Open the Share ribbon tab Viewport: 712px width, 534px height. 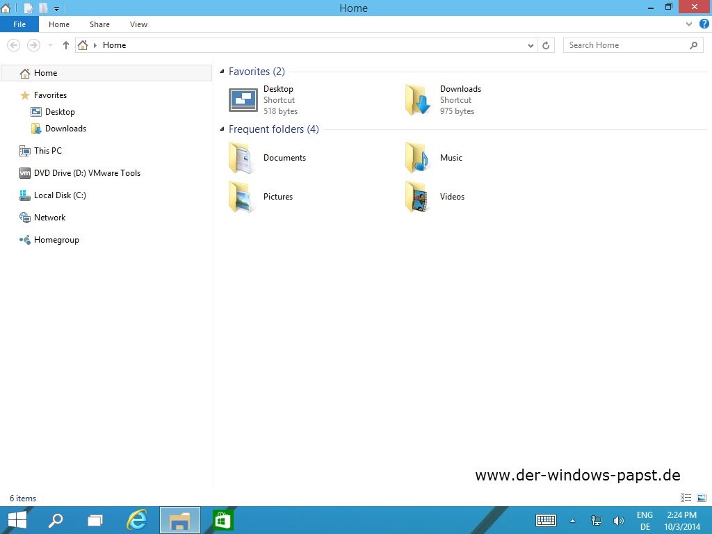pyautogui.click(x=99, y=24)
